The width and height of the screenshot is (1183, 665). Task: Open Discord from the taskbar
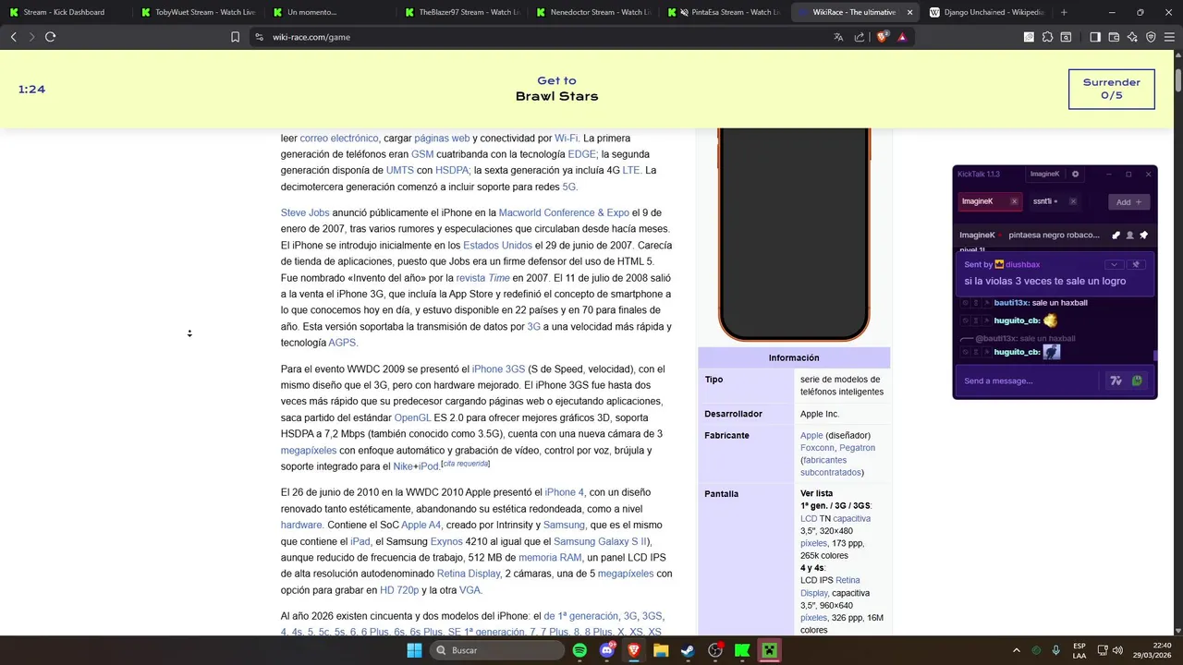[607, 650]
